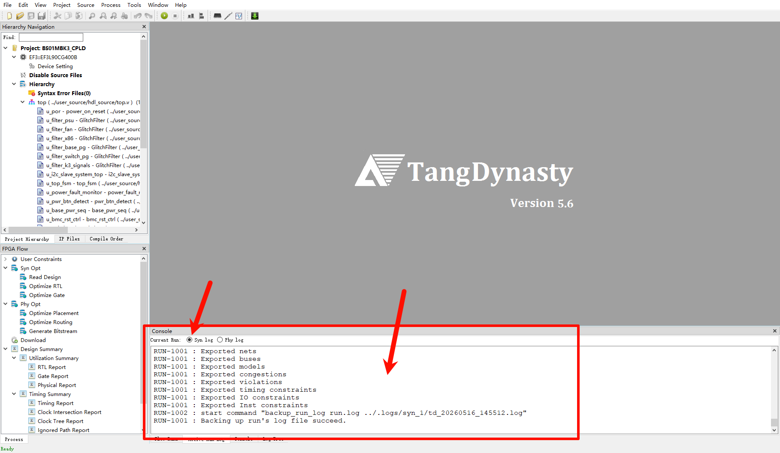Screen dimensions: 780x453
Task: Click the hierarchy vertical scrollbar down arrow
Action: tap(143, 222)
